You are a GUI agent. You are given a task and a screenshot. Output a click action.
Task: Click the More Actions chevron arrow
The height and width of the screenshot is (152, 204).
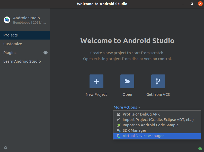[x=139, y=107]
